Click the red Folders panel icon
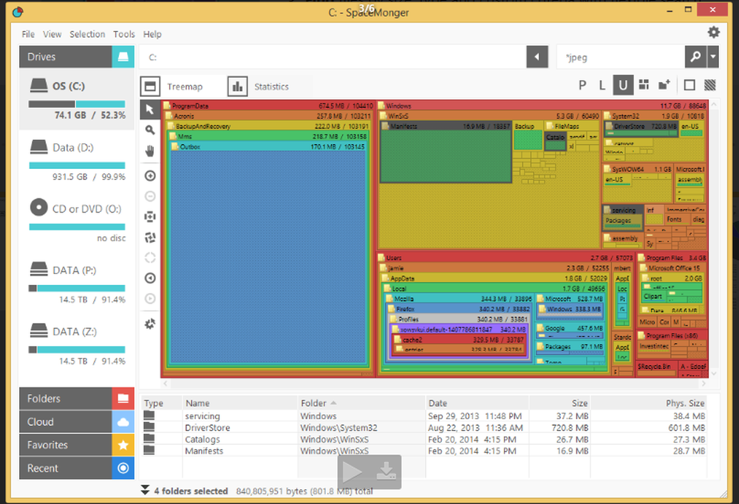The height and width of the screenshot is (504, 739). [x=123, y=398]
